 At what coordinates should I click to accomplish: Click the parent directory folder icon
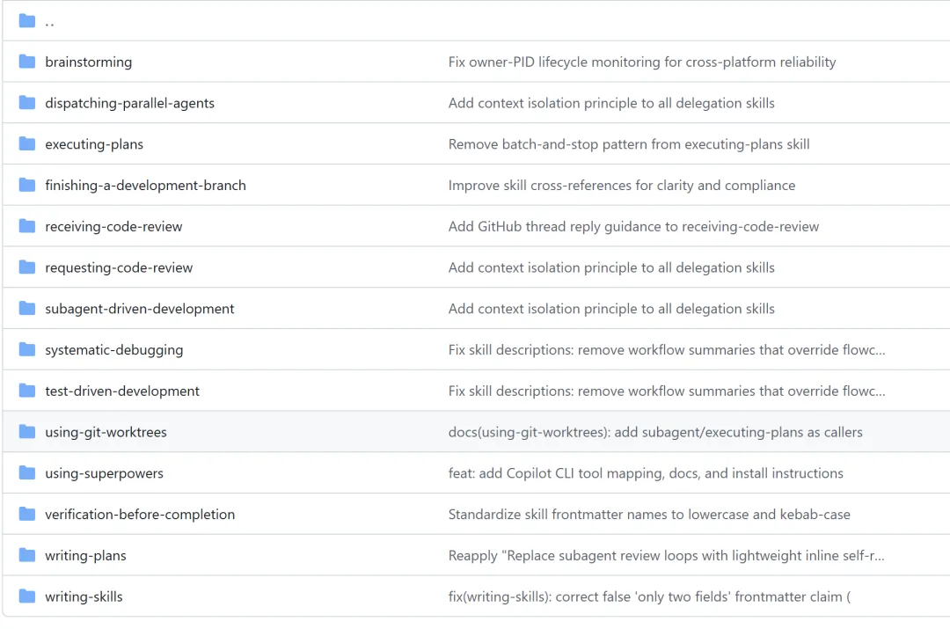coord(27,21)
